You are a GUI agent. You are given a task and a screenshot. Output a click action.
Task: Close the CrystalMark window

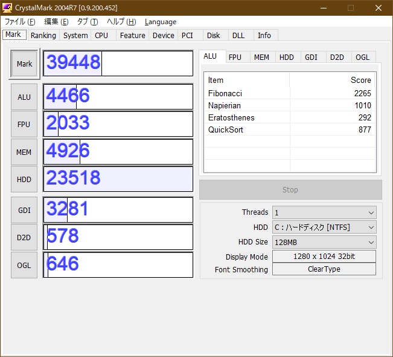(379, 8)
